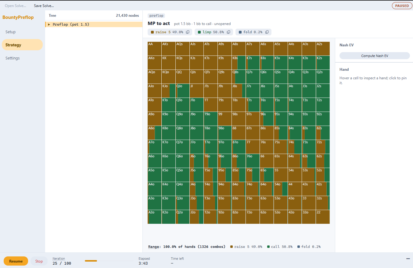Pin the 75o hand cell
Image resolution: width=413 pixels, height=268 pixels.
click(x=253, y=175)
